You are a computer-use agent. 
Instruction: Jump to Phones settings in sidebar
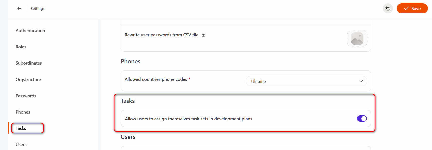pyautogui.click(x=23, y=112)
